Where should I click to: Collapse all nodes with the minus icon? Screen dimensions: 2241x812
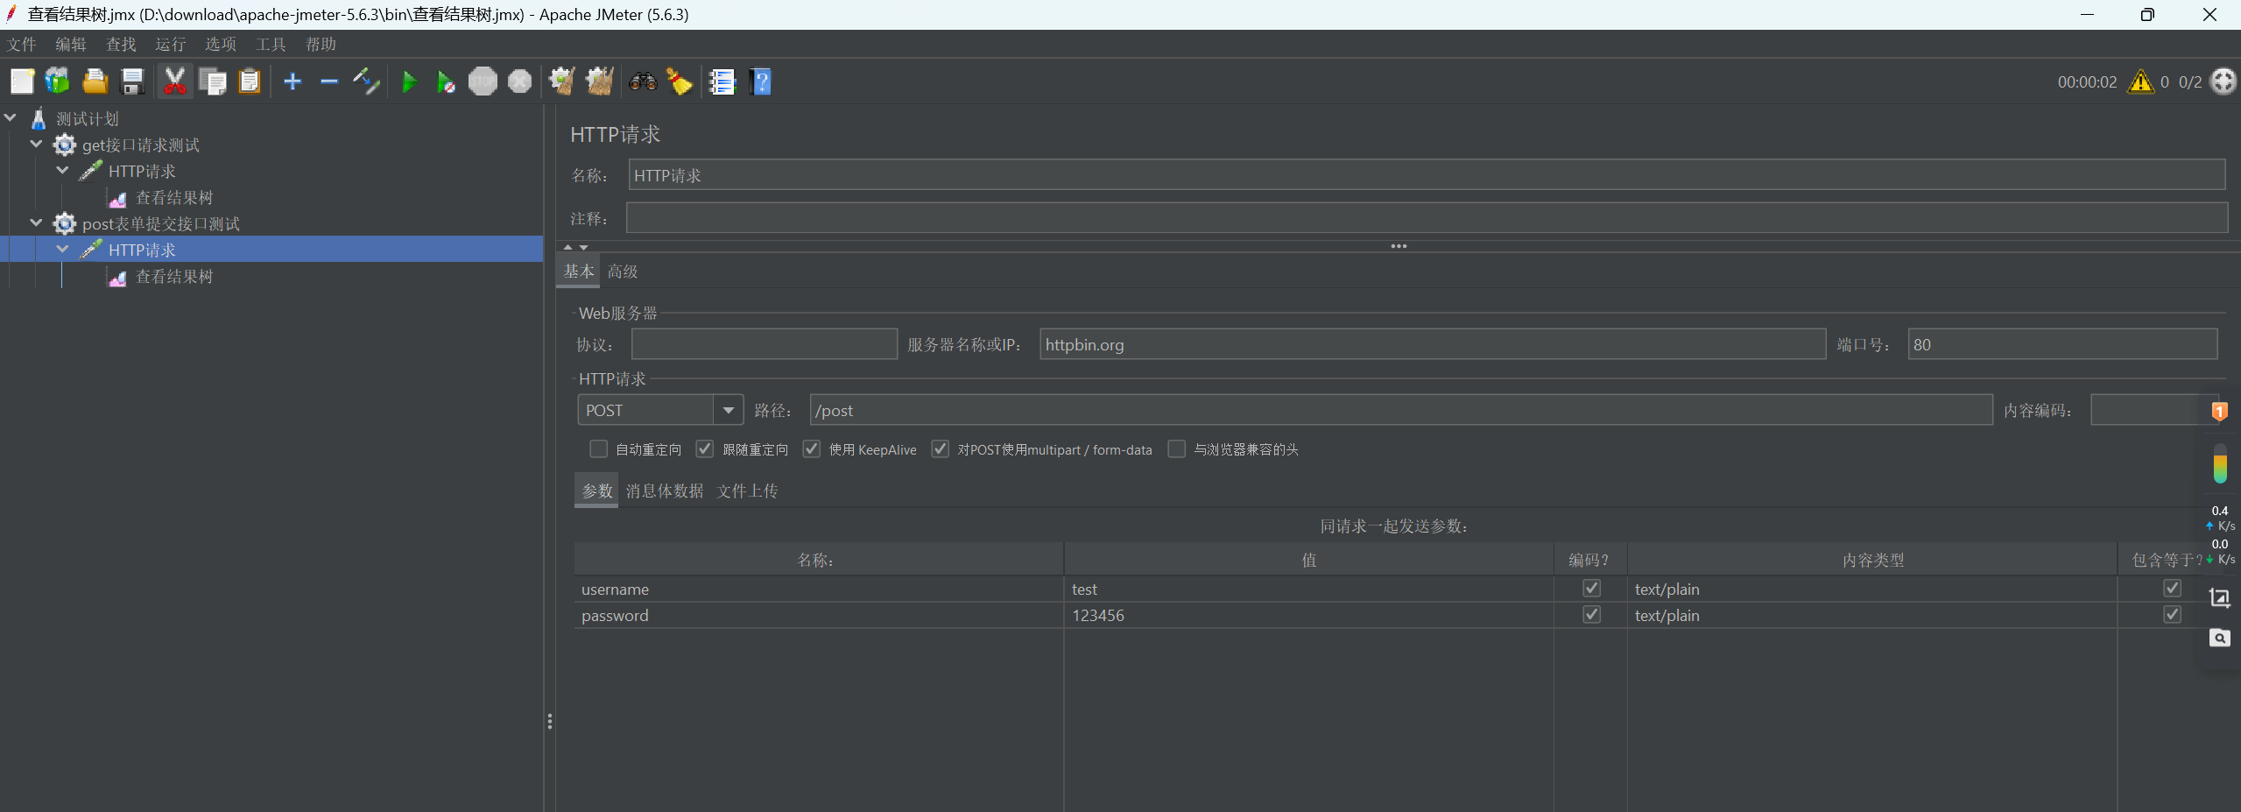point(329,81)
